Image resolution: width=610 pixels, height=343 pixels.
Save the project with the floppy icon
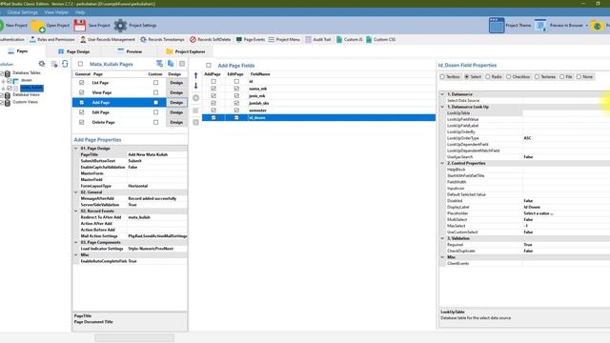(80, 26)
